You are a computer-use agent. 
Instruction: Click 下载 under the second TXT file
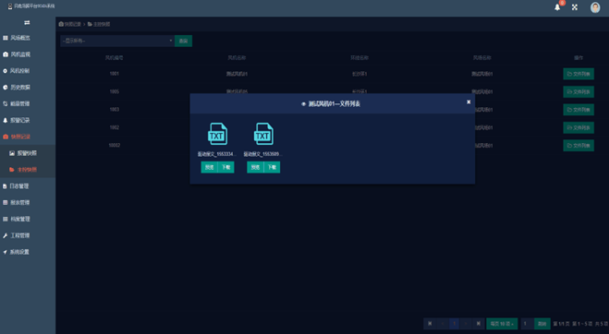coord(272,167)
